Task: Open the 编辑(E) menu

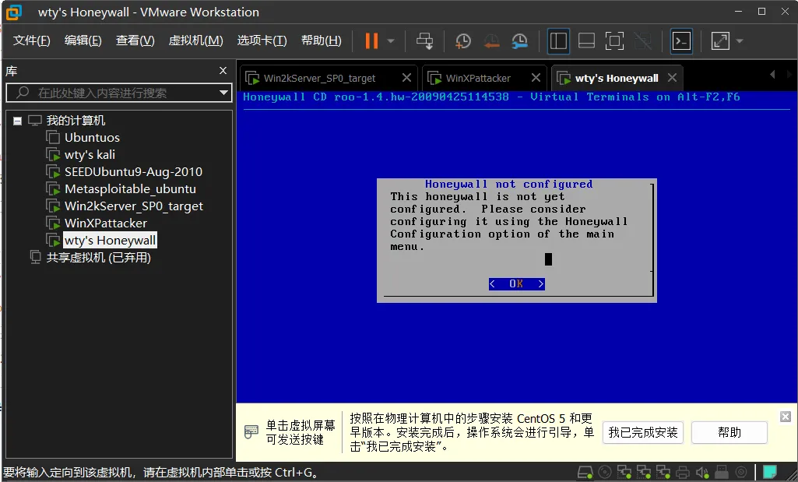Action: (x=83, y=40)
